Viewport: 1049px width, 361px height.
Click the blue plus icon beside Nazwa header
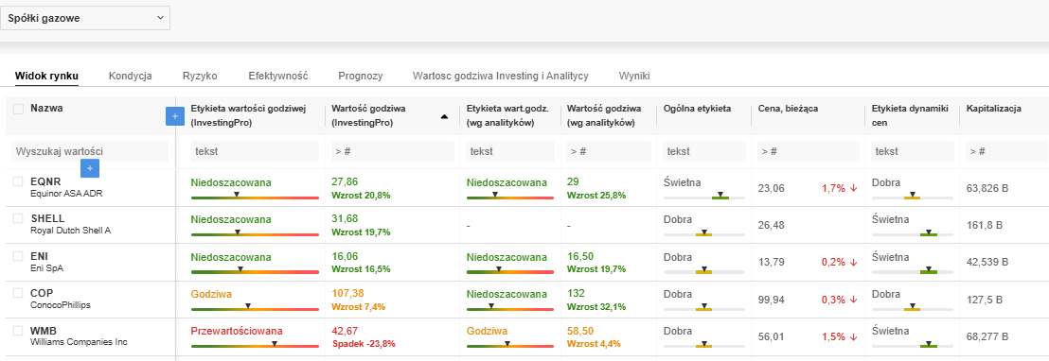tap(174, 116)
